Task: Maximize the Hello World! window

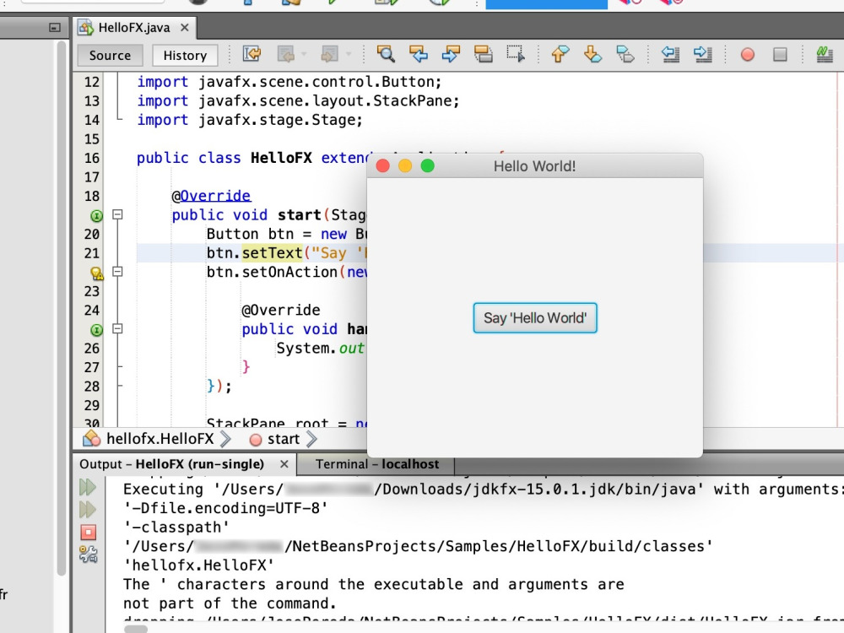Action: pos(427,165)
